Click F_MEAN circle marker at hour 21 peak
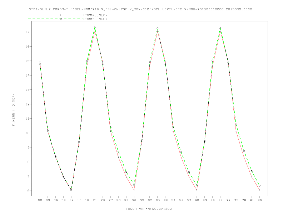The width and height of the screenshot is (283, 218). point(95,27)
